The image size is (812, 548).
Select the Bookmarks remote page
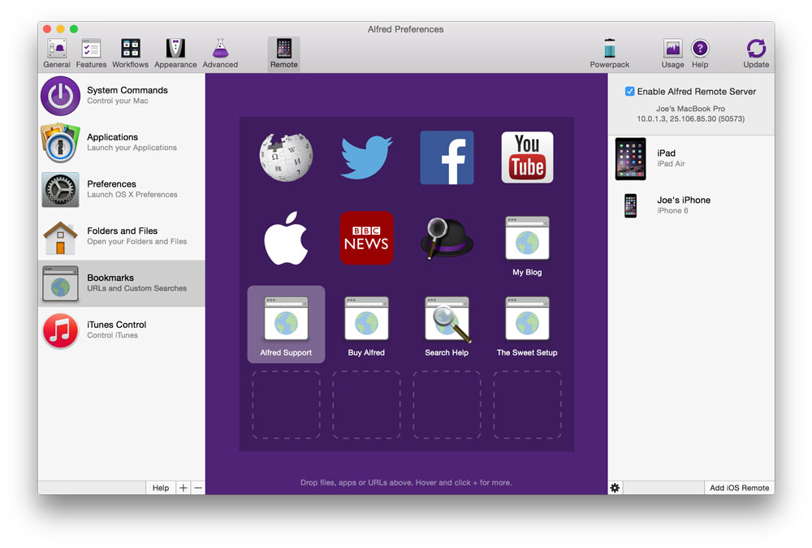(122, 283)
